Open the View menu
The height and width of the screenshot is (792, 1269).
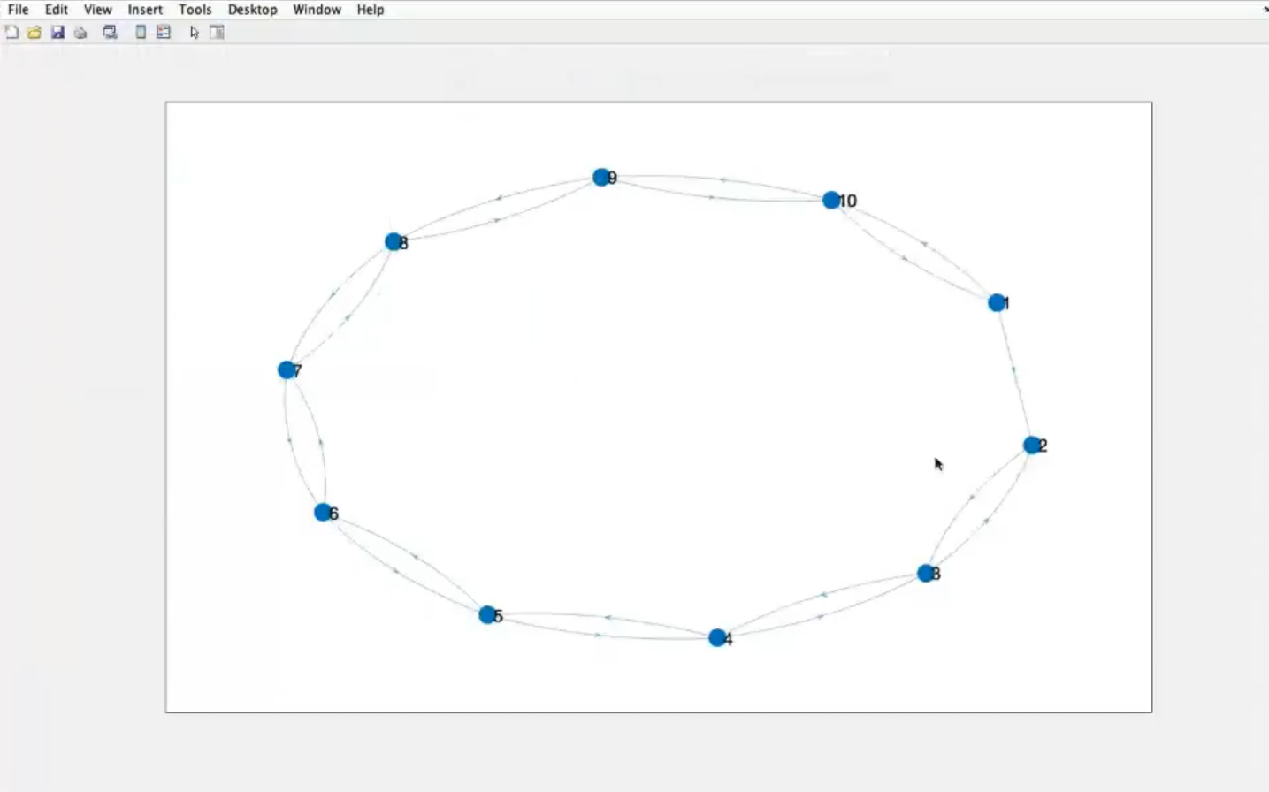click(x=97, y=10)
